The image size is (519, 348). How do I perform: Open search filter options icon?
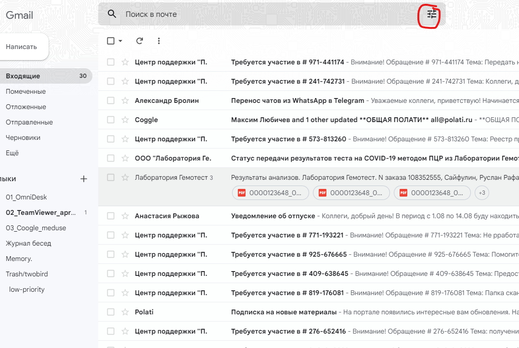click(432, 14)
